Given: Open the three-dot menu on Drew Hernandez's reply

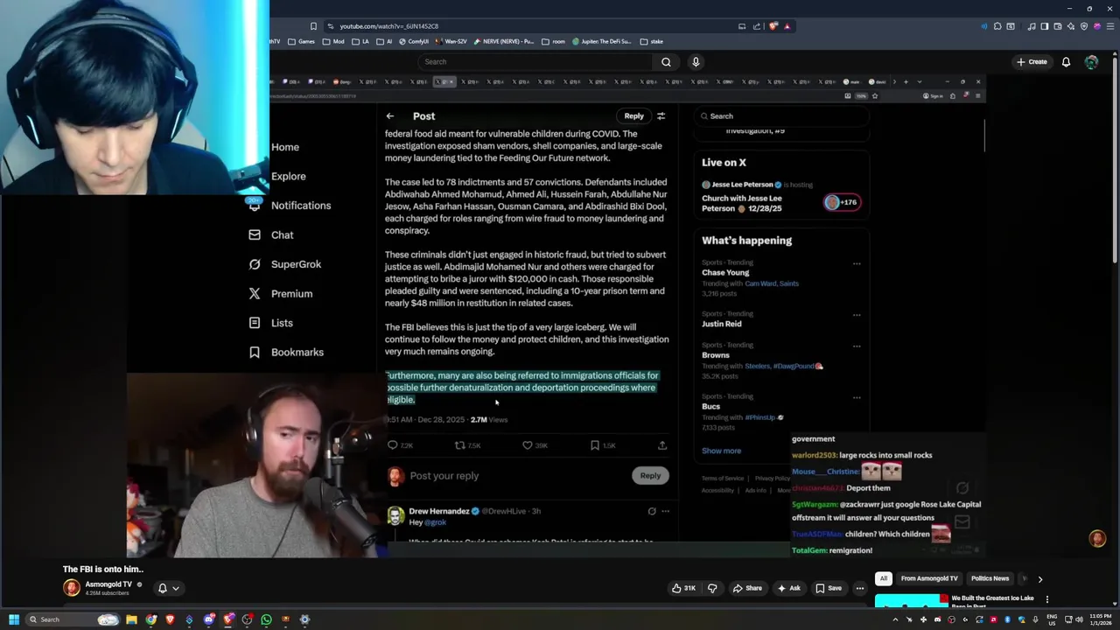Looking at the screenshot, I should click(665, 511).
